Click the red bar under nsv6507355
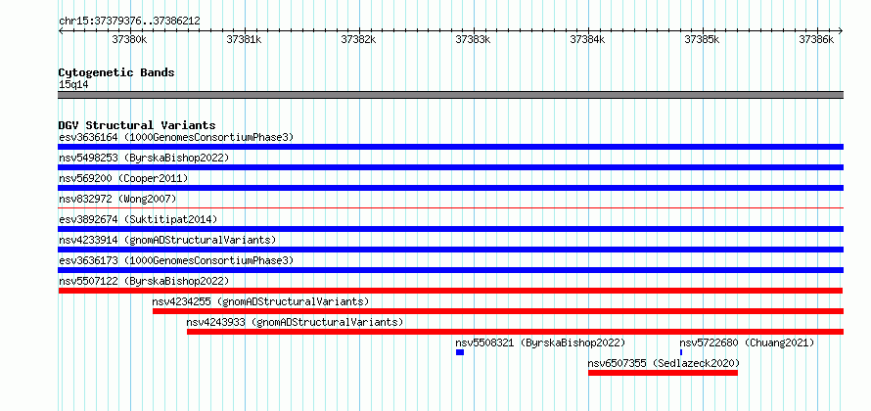 click(663, 373)
